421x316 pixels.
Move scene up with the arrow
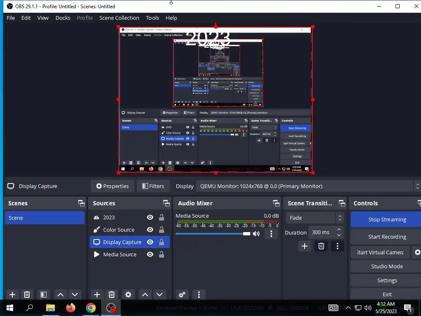coord(60,295)
